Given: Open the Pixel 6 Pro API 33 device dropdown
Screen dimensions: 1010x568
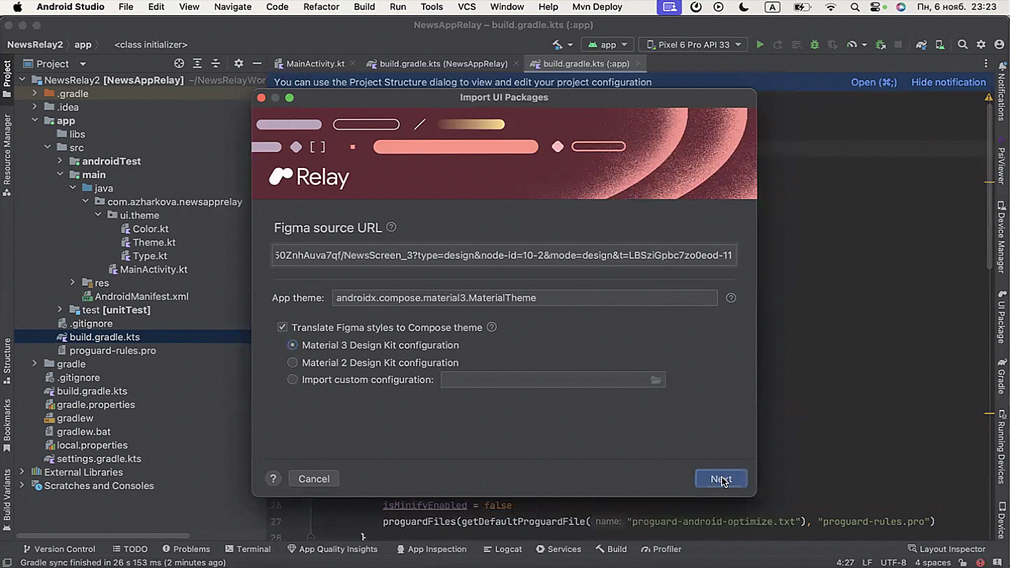Looking at the screenshot, I should 694,45.
